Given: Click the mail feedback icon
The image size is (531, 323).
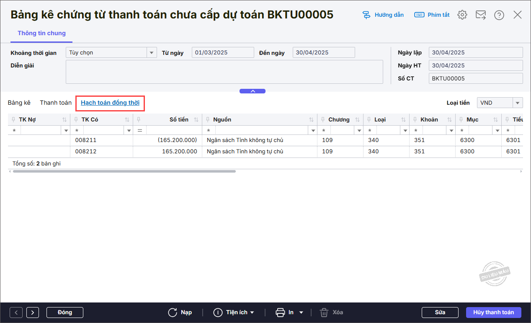Looking at the screenshot, I should tap(480, 15).
